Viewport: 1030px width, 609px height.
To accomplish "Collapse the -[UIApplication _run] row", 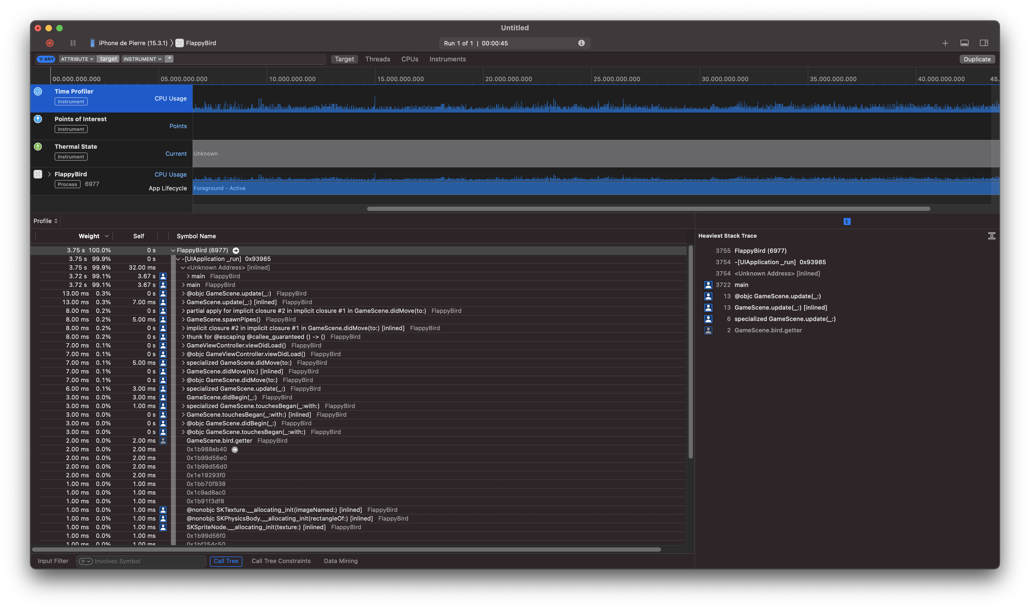I will point(178,259).
